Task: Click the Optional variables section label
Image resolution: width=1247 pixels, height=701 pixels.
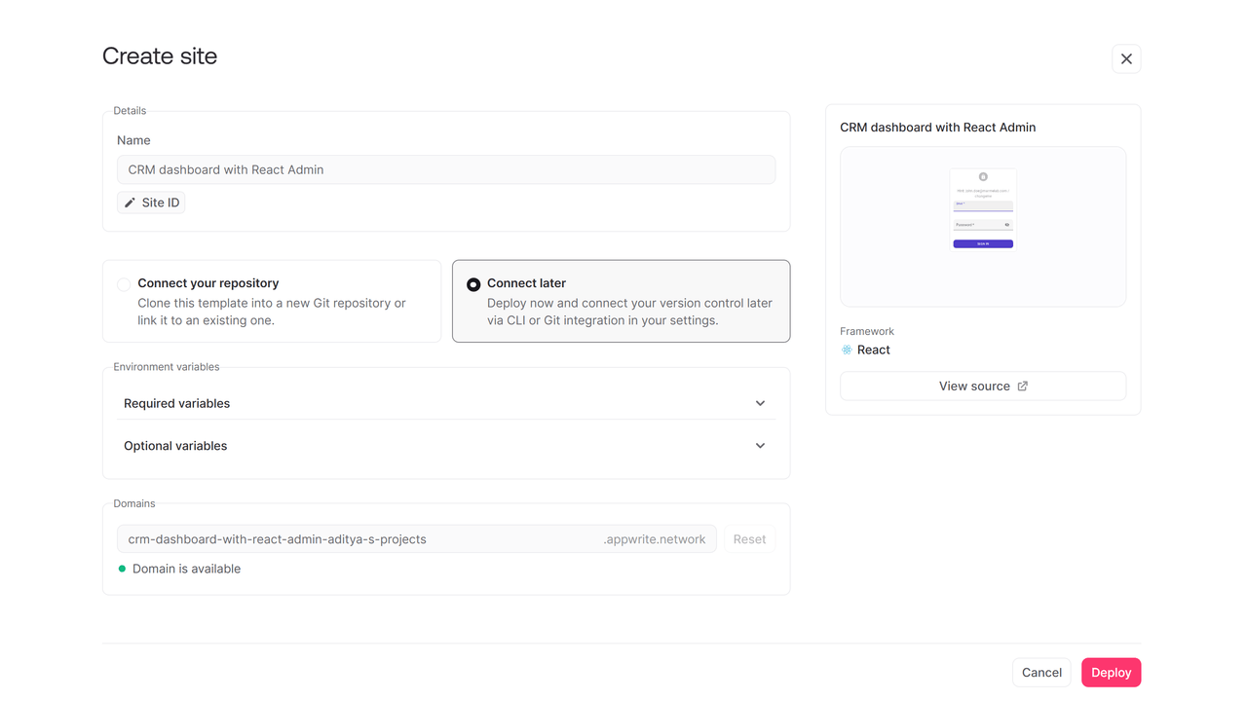Action: tap(175, 446)
